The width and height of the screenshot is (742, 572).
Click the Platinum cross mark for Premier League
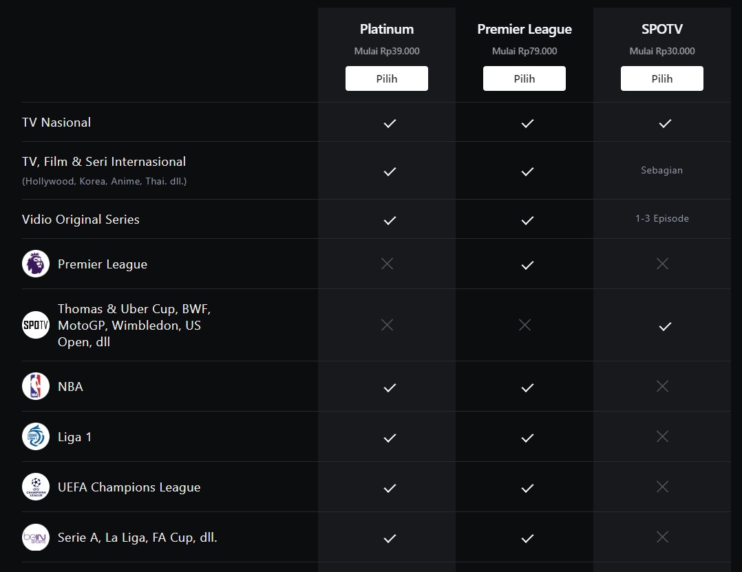click(387, 264)
